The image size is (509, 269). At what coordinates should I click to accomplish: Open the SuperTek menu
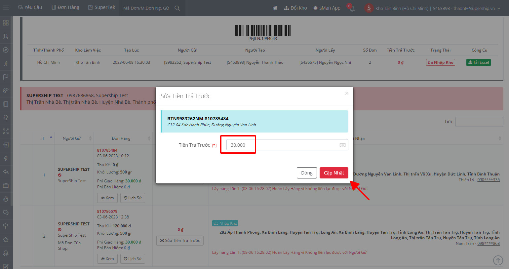point(101,8)
